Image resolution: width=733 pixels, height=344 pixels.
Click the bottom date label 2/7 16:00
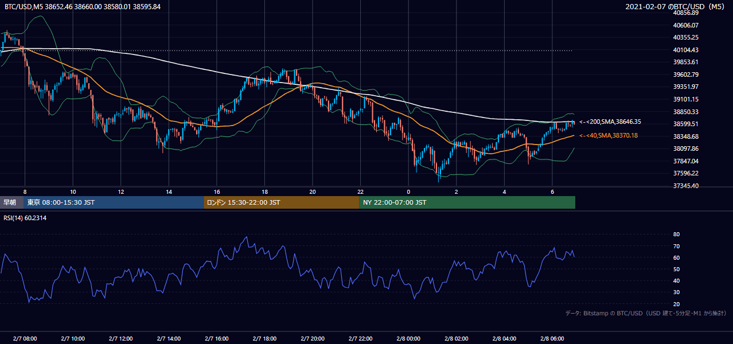[x=216, y=339]
